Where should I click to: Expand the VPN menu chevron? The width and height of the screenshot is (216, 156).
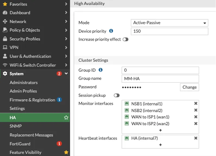tap(66, 47)
